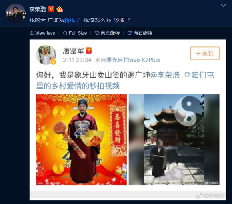Viewport: 232px width, 204px height.
Task: Click the crown membership badge icon
Action: point(60,9)
